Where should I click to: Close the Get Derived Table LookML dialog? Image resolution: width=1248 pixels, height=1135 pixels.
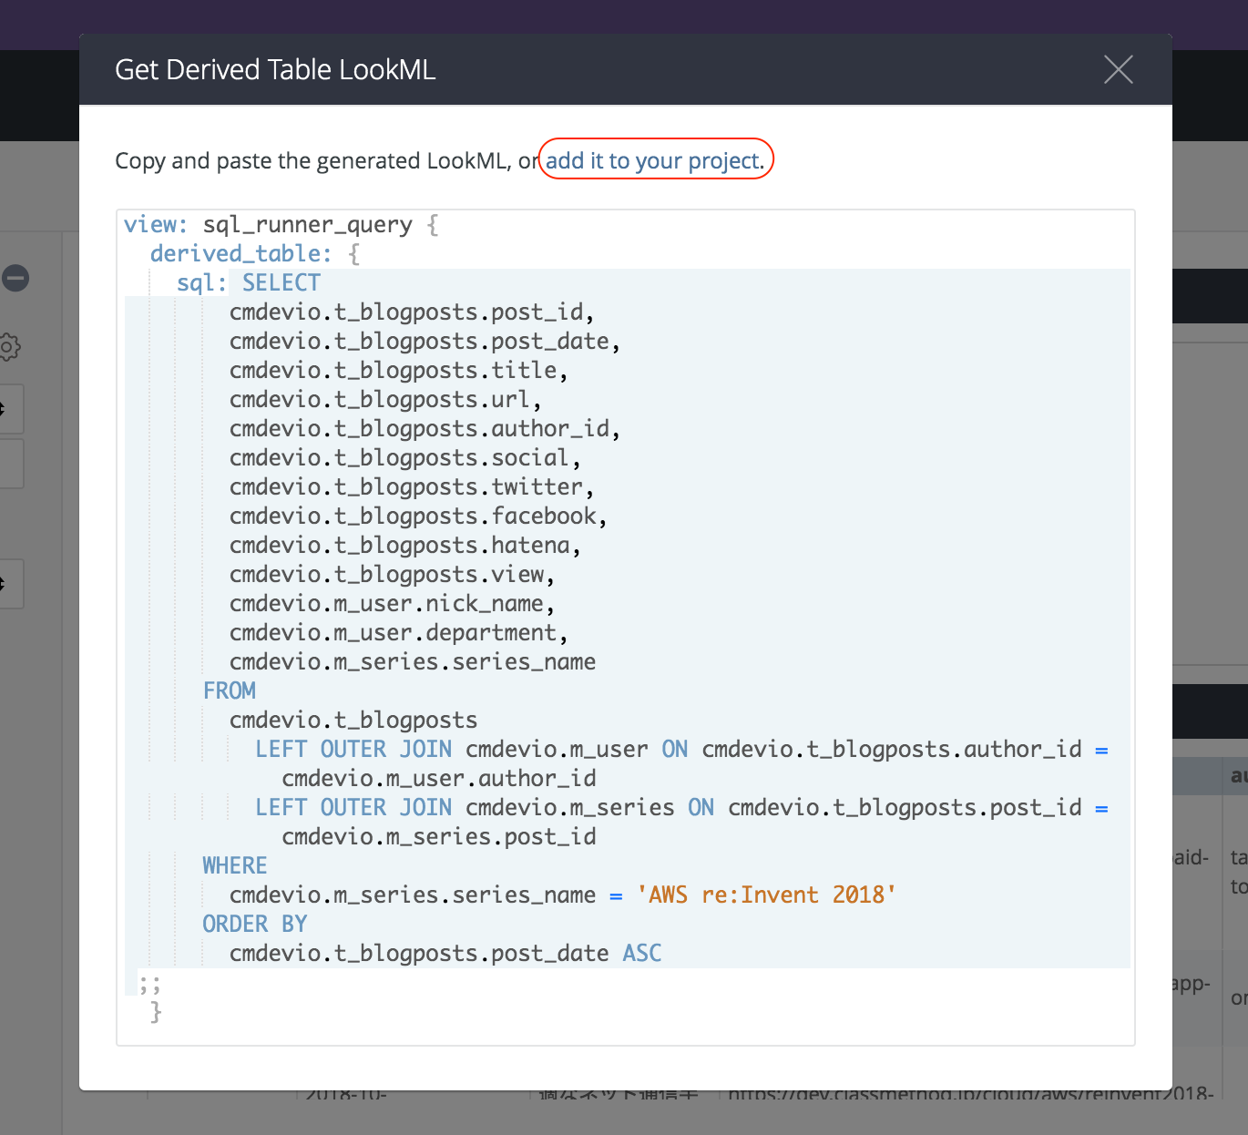coord(1118,69)
